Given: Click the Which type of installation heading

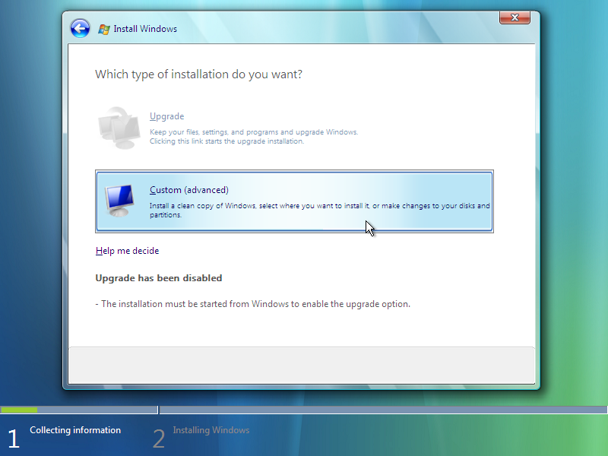Looking at the screenshot, I should pyautogui.click(x=198, y=74).
